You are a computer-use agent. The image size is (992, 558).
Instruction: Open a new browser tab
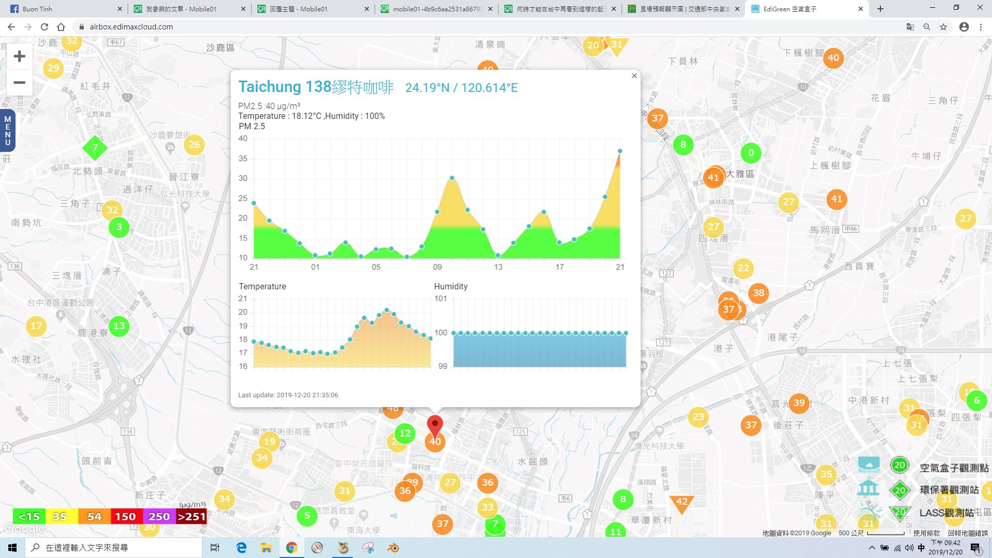click(880, 9)
